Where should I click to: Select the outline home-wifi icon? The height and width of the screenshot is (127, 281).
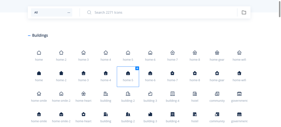click(239, 53)
